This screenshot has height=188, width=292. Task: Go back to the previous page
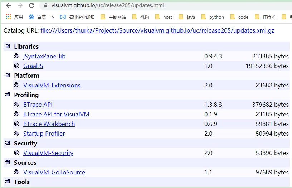pos(9,5)
